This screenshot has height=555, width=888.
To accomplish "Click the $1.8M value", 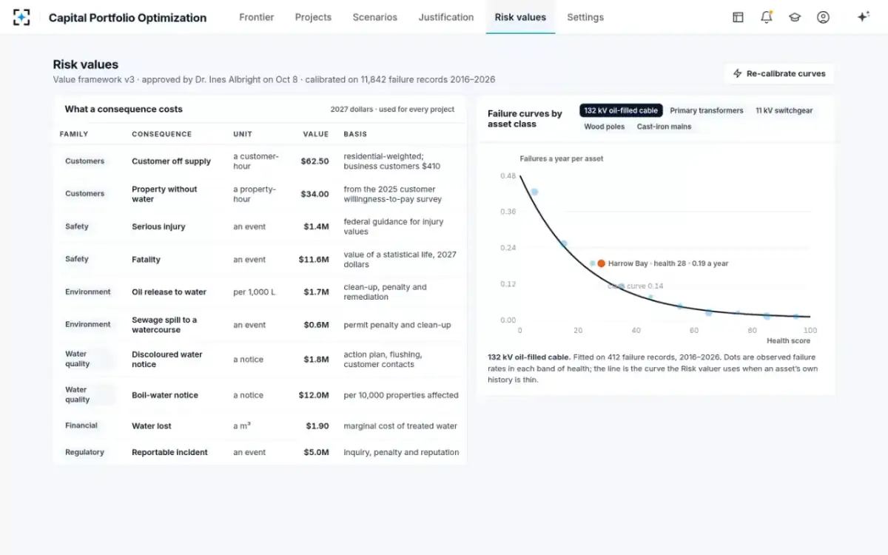I will pyautogui.click(x=316, y=359).
